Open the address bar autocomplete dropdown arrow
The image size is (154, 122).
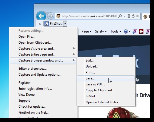[x=124, y=16]
